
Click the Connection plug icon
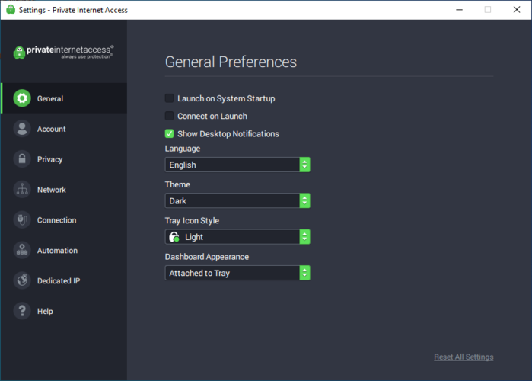point(22,219)
